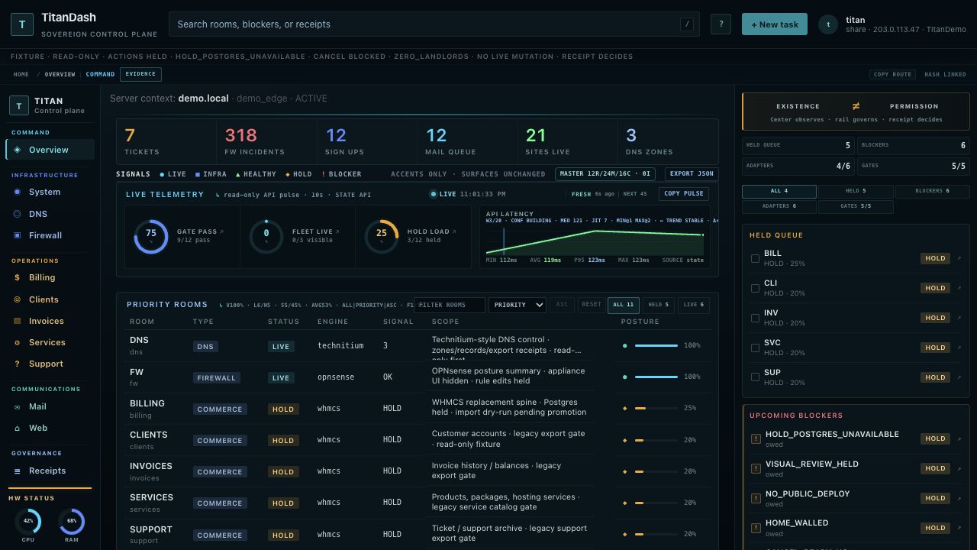Open SVC held item arrow icon
This screenshot has width=977, height=550.
pyautogui.click(x=959, y=348)
